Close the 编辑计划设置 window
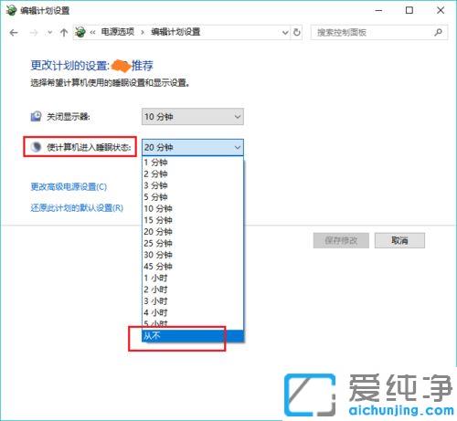The height and width of the screenshot is (421, 457). click(441, 10)
